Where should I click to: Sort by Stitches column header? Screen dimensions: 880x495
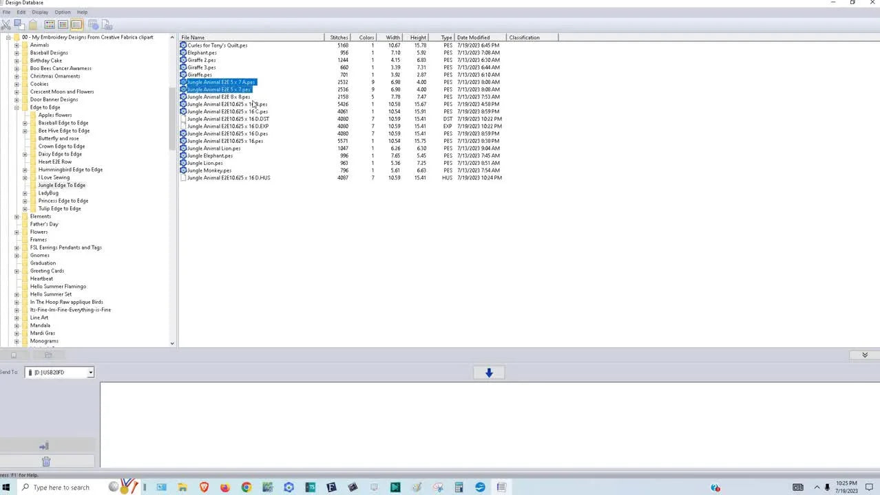coord(338,38)
